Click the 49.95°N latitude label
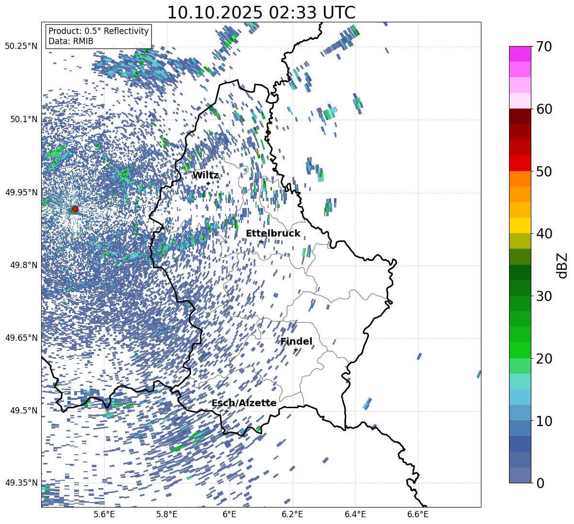This screenshot has width=574, height=524. [x=21, y=192]
